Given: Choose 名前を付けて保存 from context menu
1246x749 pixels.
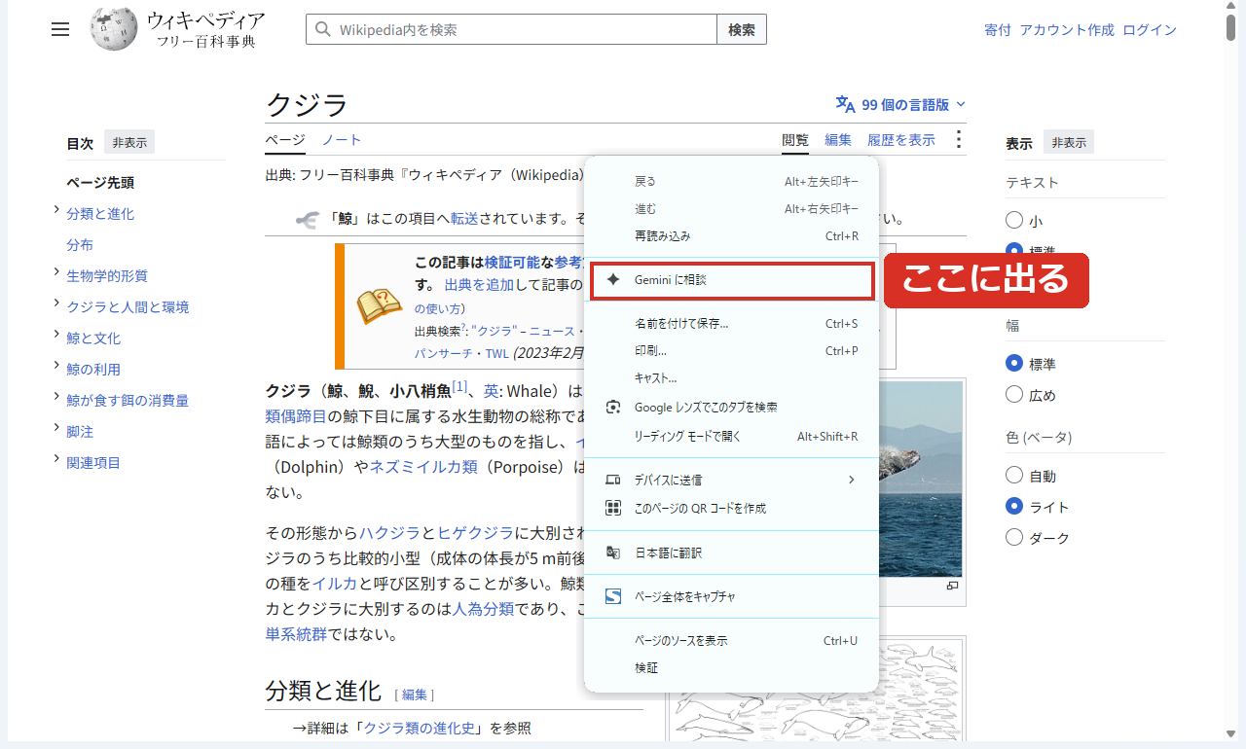Looking at the screenshot, I should coord(732,324).
